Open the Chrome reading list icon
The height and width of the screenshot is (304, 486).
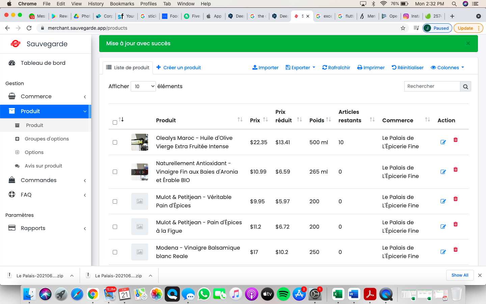(416, 28)
